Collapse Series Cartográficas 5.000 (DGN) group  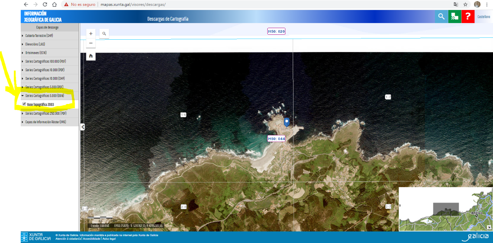pyautogui.click(x=44, y=96)
